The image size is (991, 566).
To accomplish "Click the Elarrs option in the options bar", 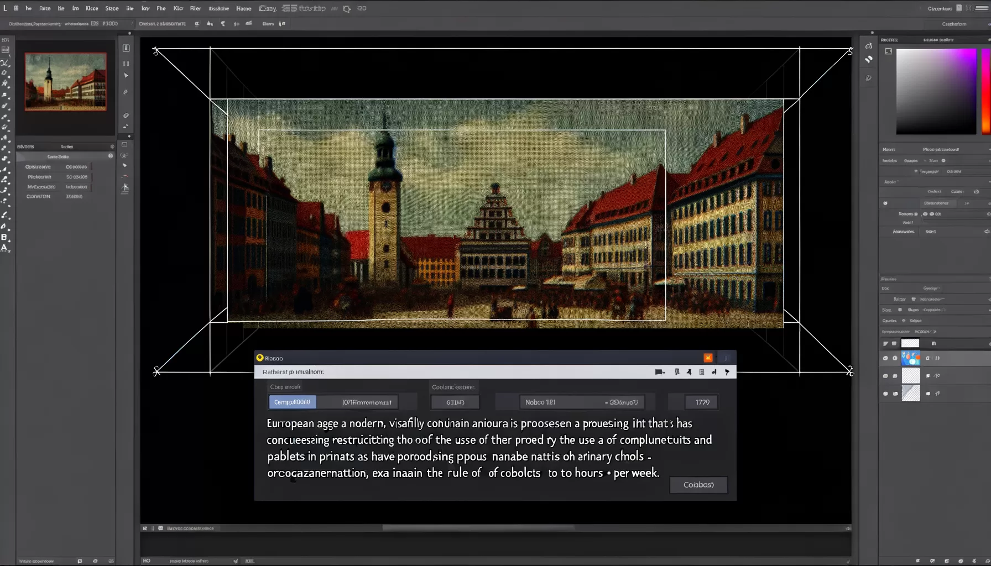I will coord(268,24).
